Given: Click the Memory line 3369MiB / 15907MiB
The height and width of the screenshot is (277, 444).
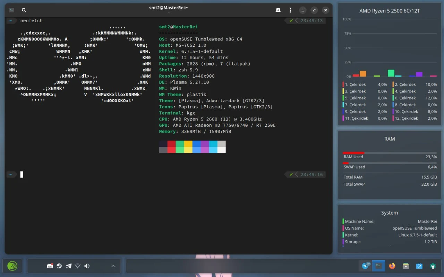Looking at the screenshot, I should click(x=195, y=132).
